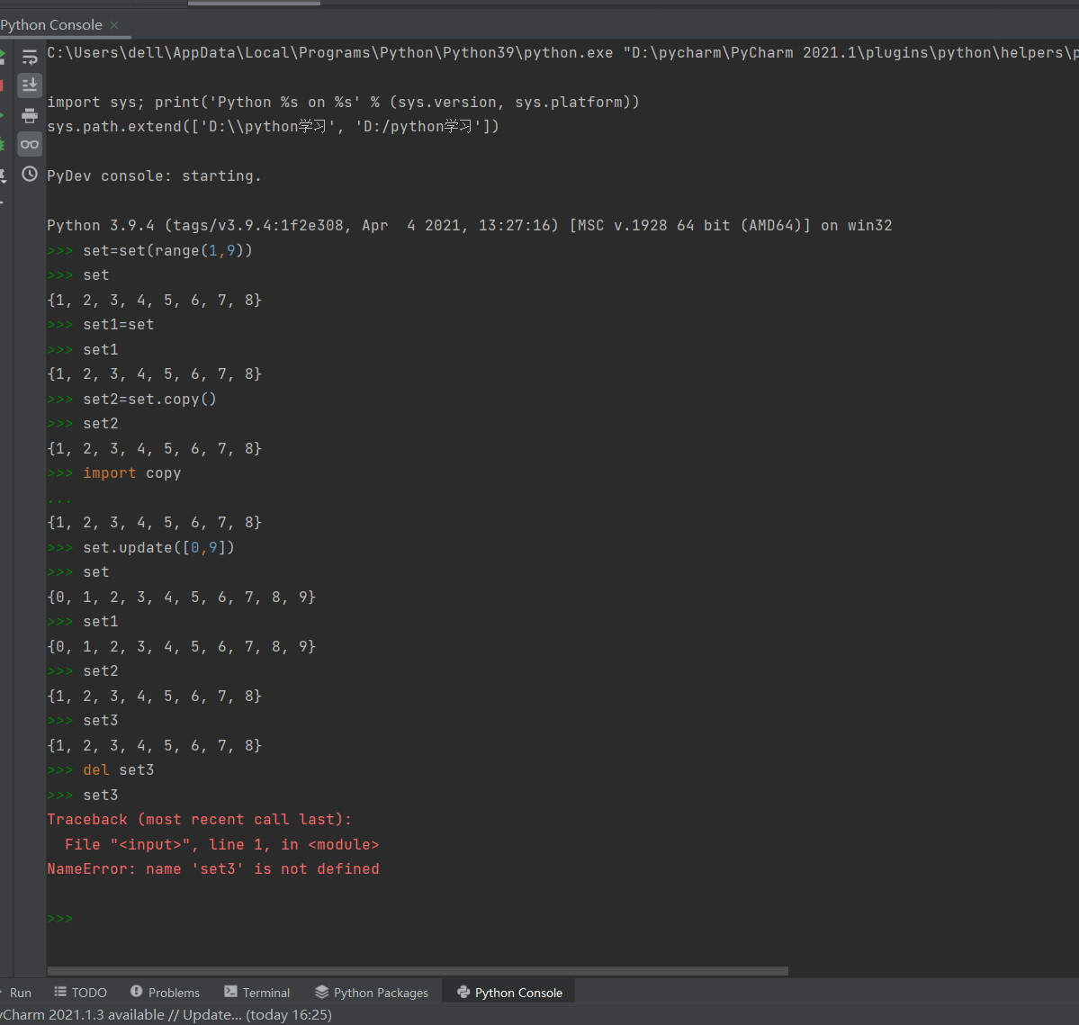
Task: Click the green attach debugger bug icon
Action: [3, 144]
